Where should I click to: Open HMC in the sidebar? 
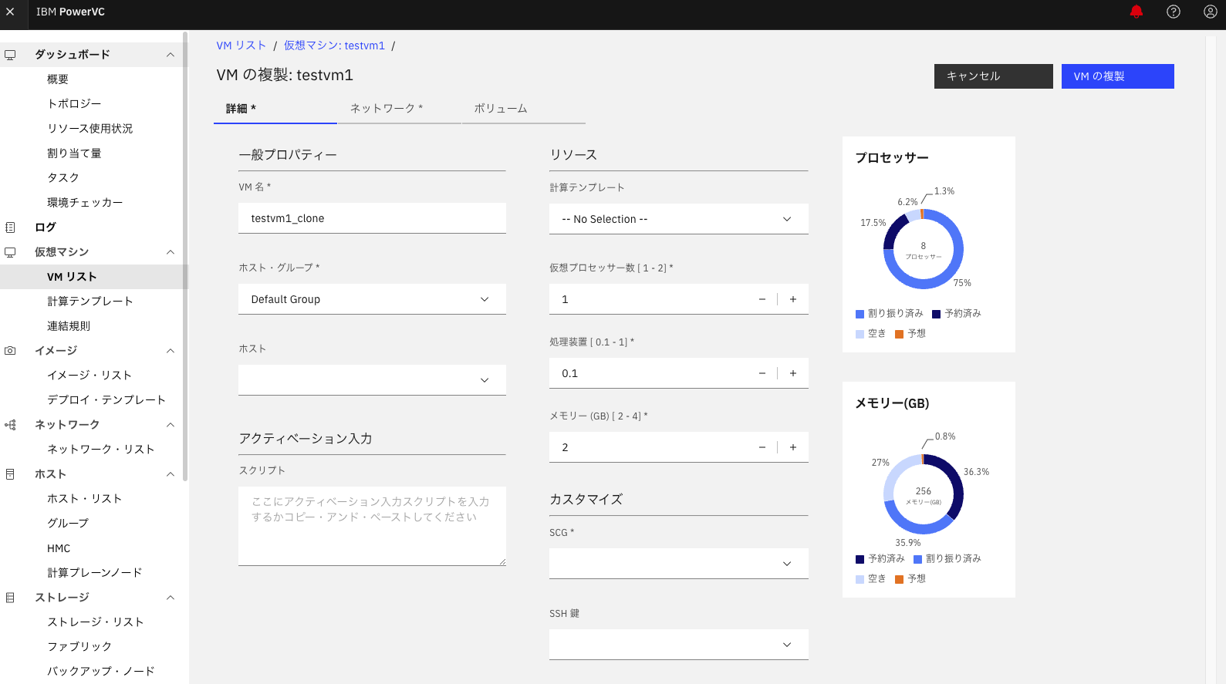[x=59, y=548]
